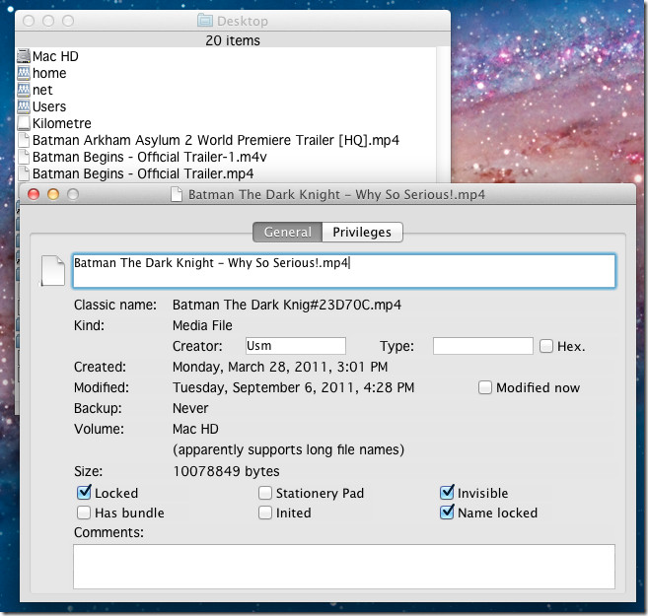The image size is (648, 616).
Task: Click file icon of Batman Begins Official Trailer.mp4
Action: (x=24, y=173)
